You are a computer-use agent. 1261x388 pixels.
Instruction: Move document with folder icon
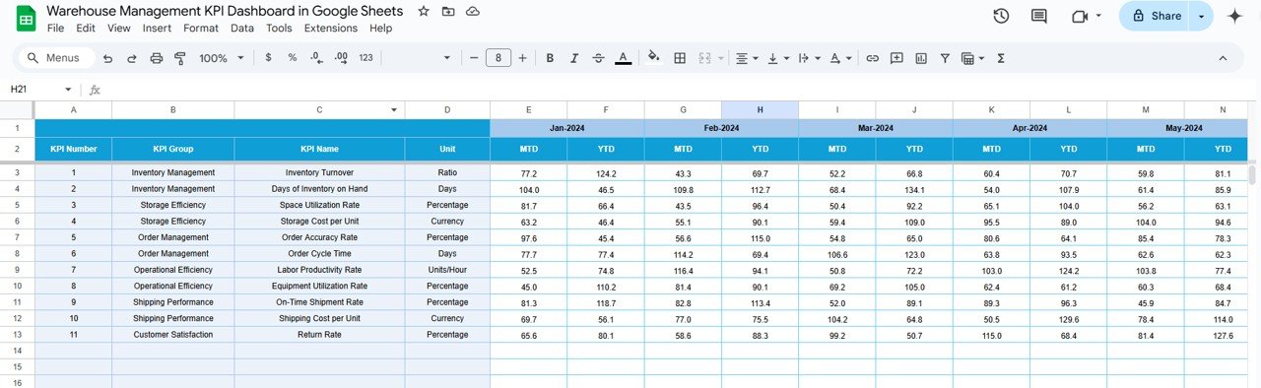(x=448, y=11)
